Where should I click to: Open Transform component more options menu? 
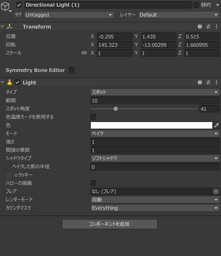(216, 26)
